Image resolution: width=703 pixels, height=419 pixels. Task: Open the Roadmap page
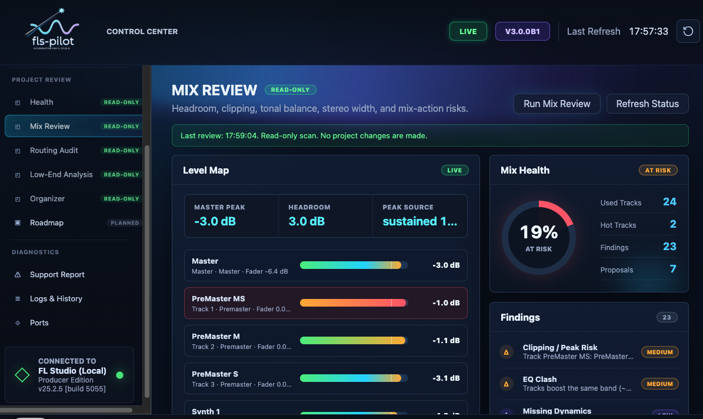pos(74,222)
